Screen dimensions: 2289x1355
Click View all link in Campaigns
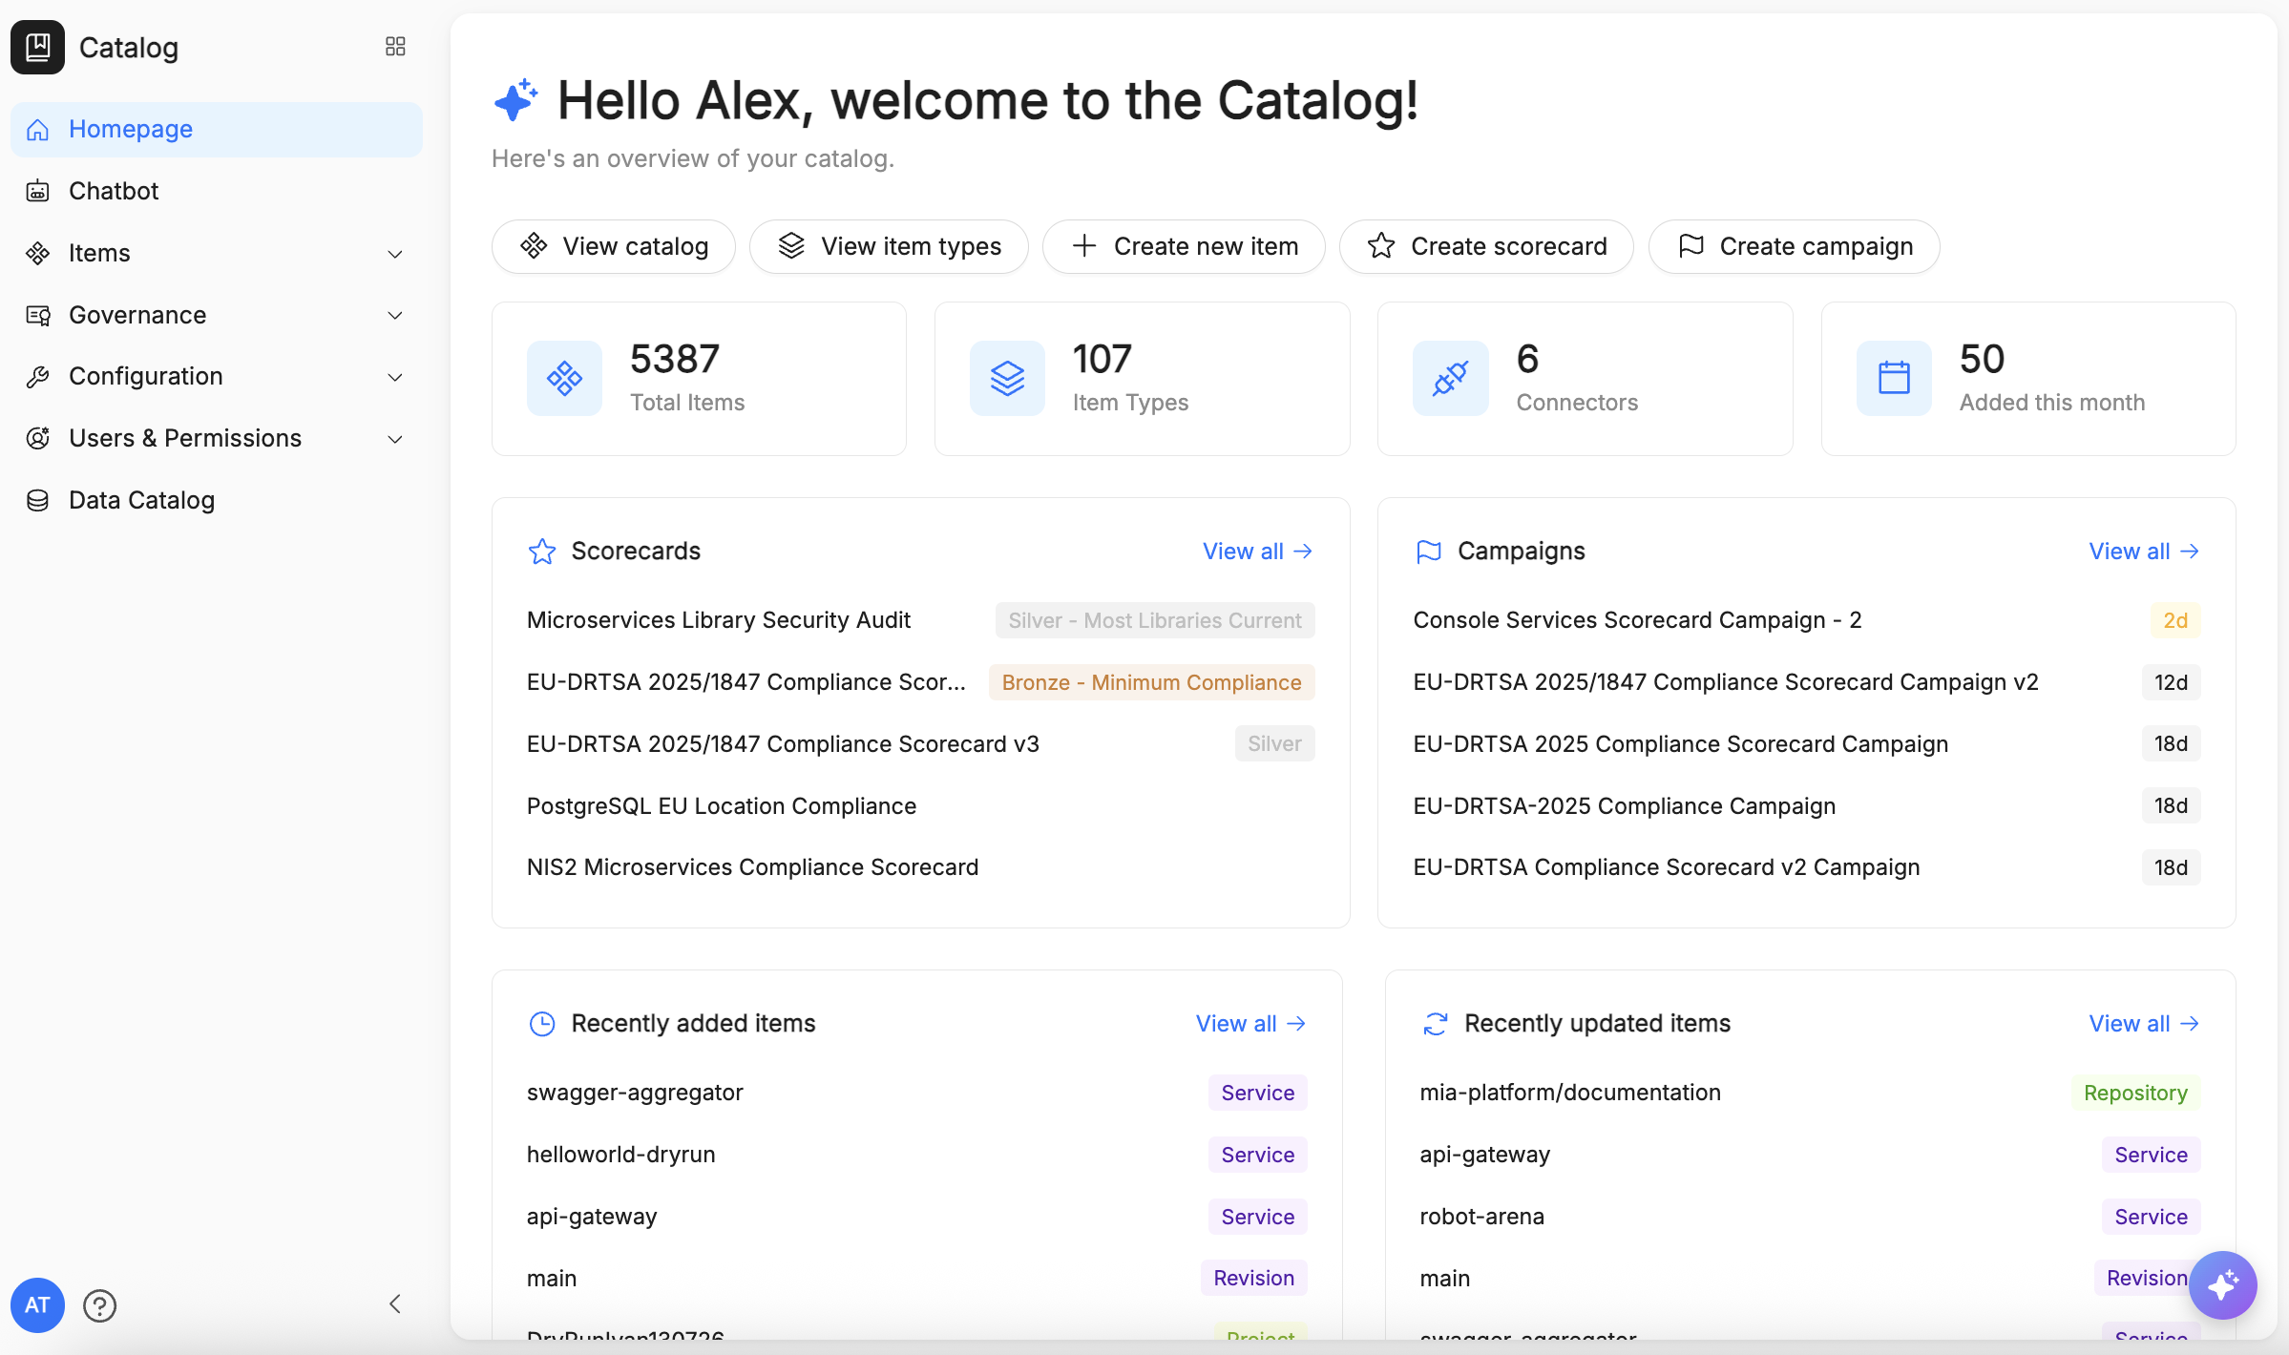(2144, 552)
